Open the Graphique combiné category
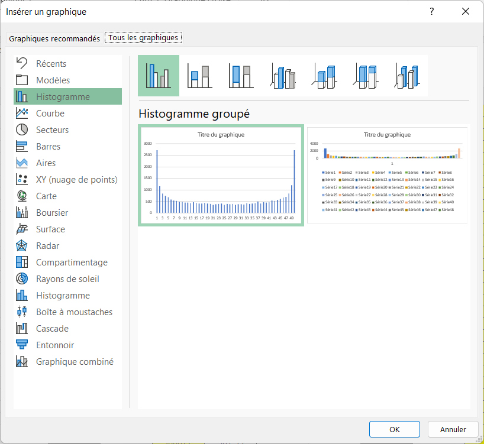Screen dimensions: 484x444 coord(67,362)
